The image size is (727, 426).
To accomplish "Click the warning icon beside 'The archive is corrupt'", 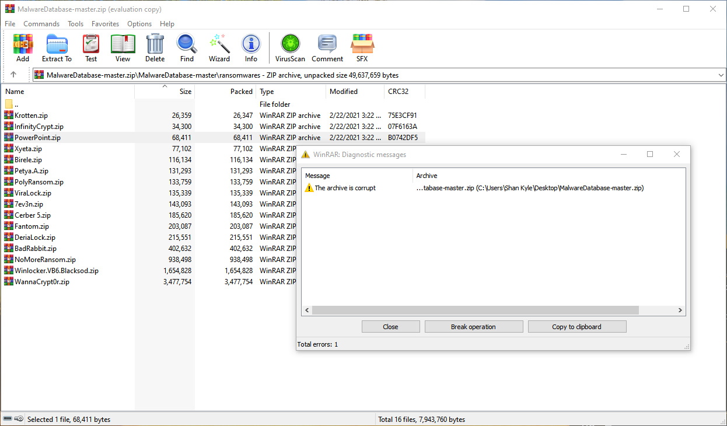I will point(309,188).
